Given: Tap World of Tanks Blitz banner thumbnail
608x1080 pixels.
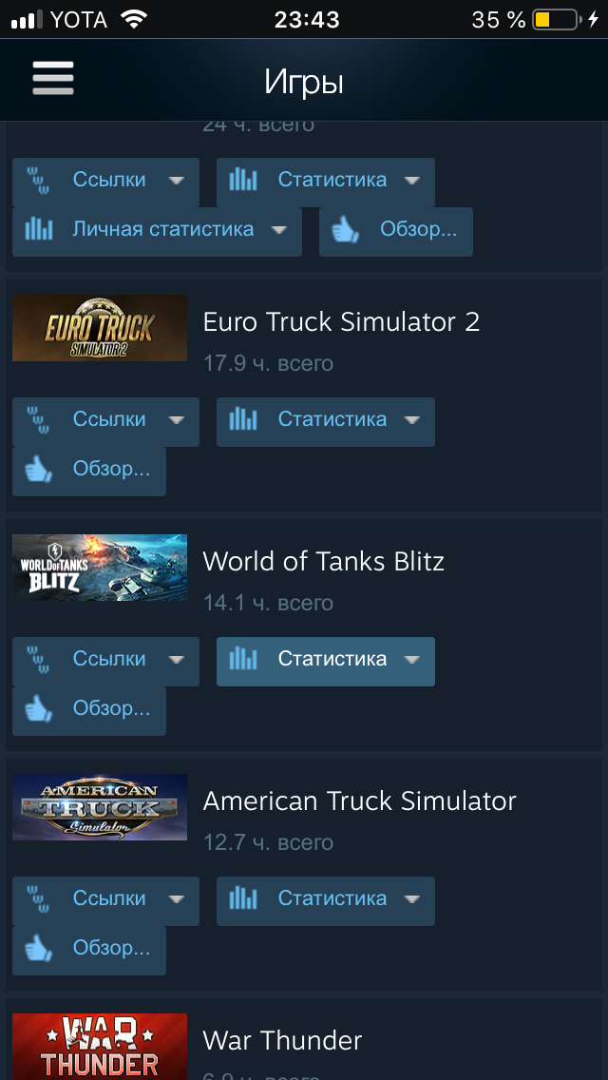Looking at the screenshot, I should coord(100,568).
